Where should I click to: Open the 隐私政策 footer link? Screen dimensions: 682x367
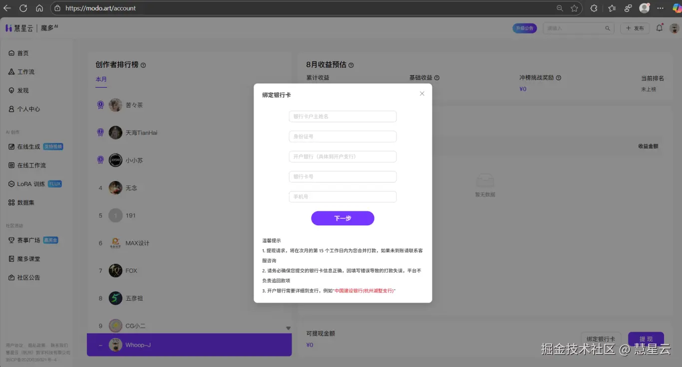[x=36, y=345]
